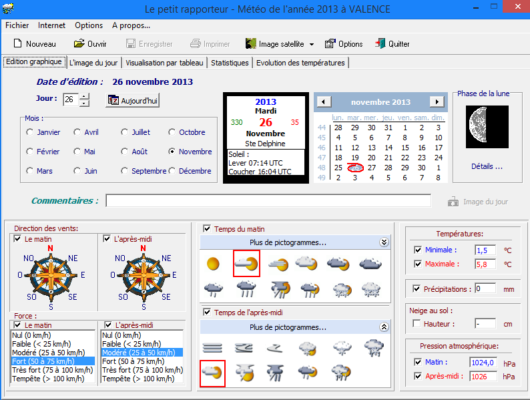Select the sunny weather pictogram for morning
The height and width of the screenshot is (400, 530).
213,264
